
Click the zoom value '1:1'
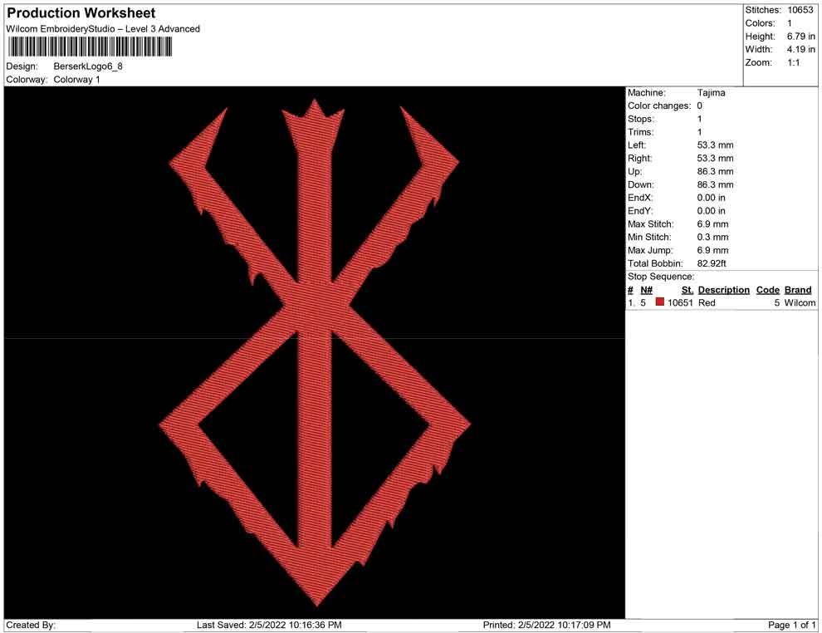click(x=793, y=62)
